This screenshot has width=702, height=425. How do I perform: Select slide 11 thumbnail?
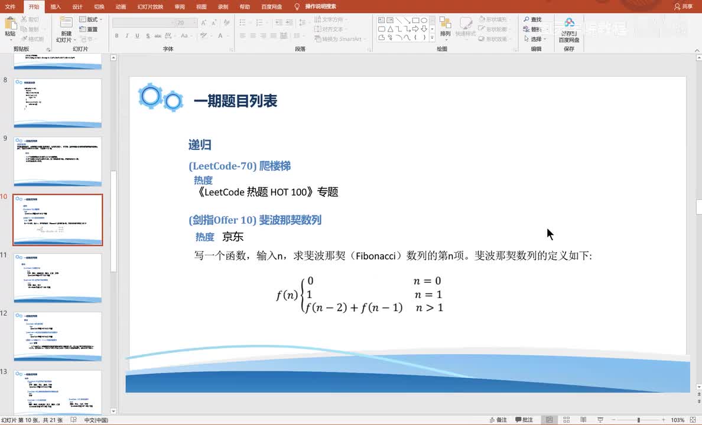[58, 278]
